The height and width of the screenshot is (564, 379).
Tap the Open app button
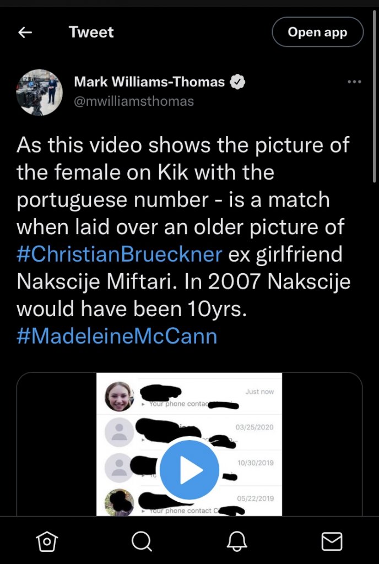click(317, 32)
